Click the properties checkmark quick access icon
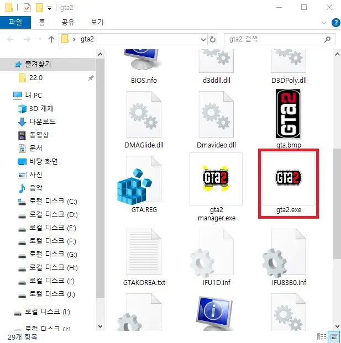This screenshot has width=341, height=343. click(27, 8)
